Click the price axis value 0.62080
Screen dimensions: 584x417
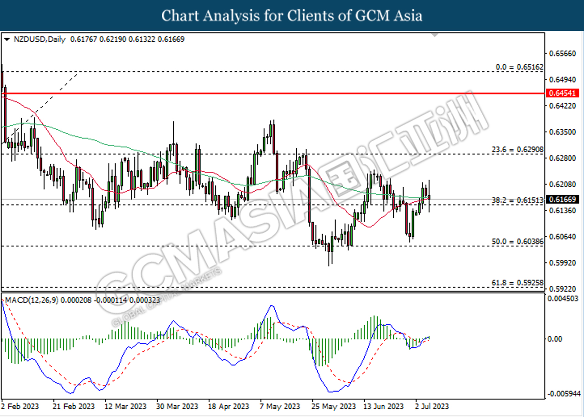tap(562, 184)
